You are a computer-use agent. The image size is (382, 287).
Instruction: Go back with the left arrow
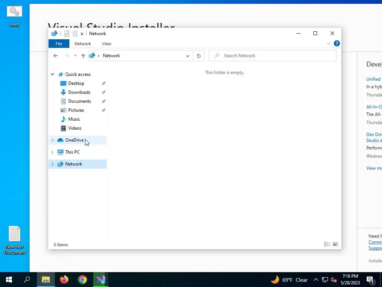coord(56,56)
